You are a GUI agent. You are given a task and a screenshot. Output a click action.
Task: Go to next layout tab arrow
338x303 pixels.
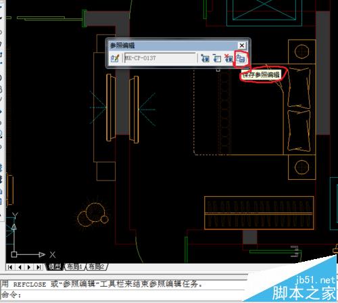(29, 267)
